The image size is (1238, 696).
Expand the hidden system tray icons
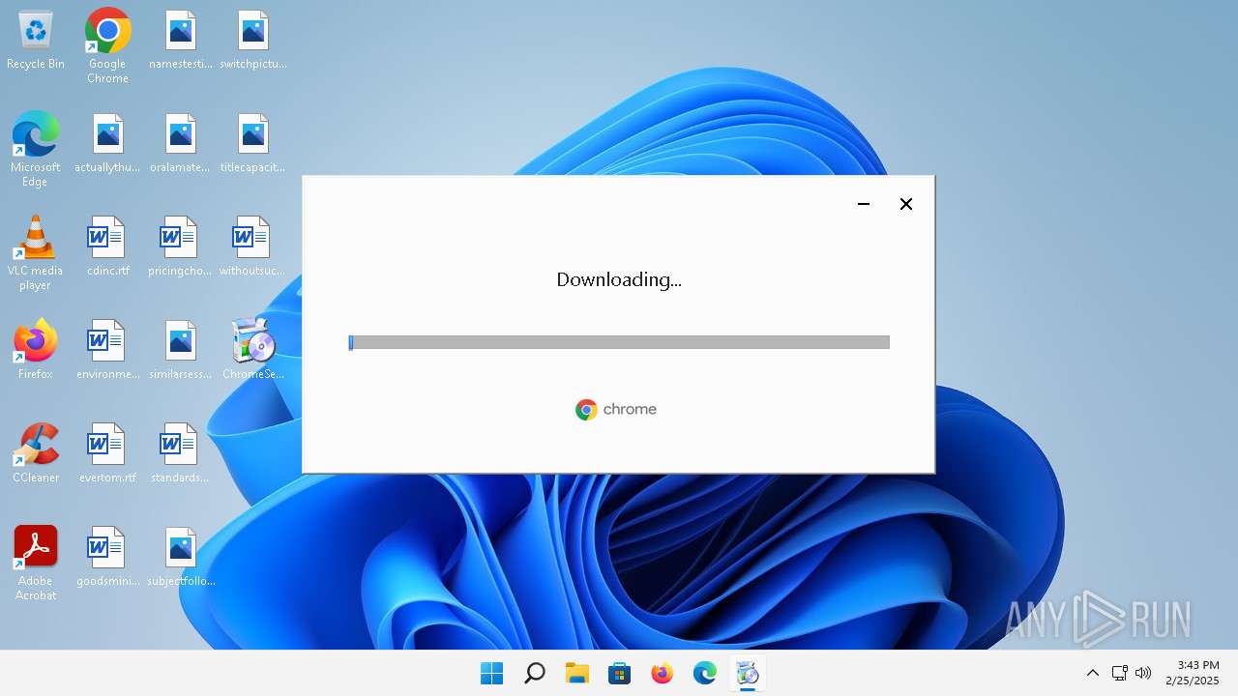point(1093,673)
